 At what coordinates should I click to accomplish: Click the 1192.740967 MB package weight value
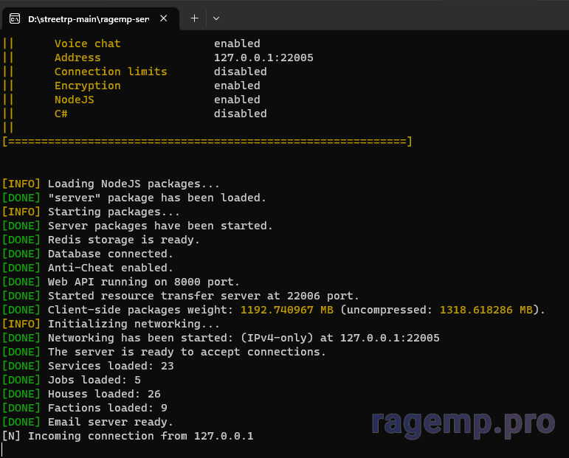coord(287,310)
